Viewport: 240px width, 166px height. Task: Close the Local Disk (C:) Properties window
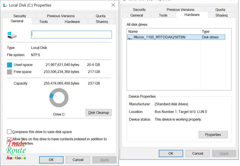click(x=113, y=5)
